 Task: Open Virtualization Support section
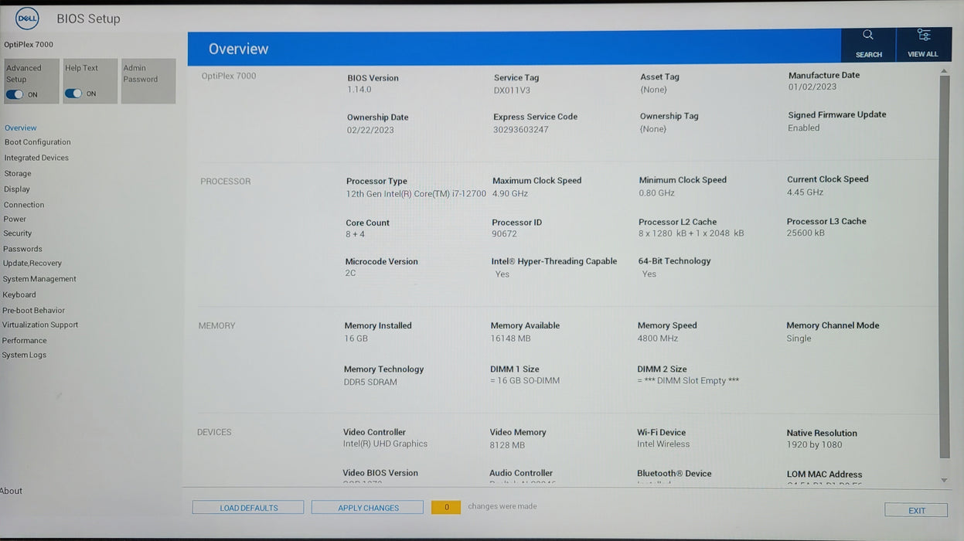(x=40, y=325)
